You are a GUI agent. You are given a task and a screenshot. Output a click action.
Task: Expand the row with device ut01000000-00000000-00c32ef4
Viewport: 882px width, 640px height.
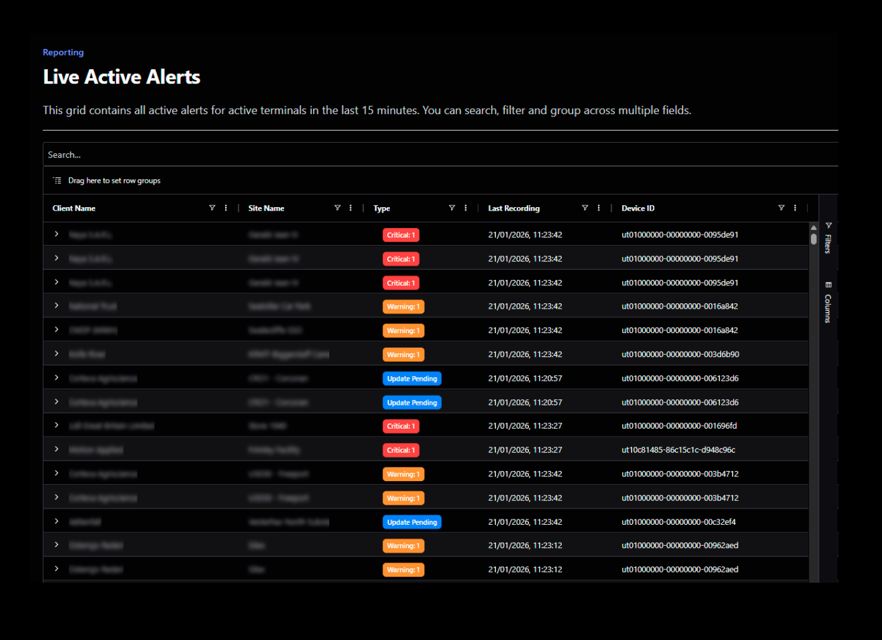57,521
